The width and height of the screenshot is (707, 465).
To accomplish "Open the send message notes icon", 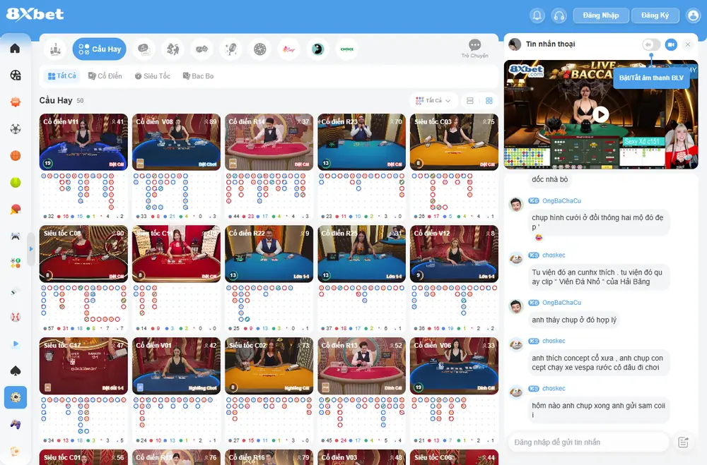I will pos(683,442).
